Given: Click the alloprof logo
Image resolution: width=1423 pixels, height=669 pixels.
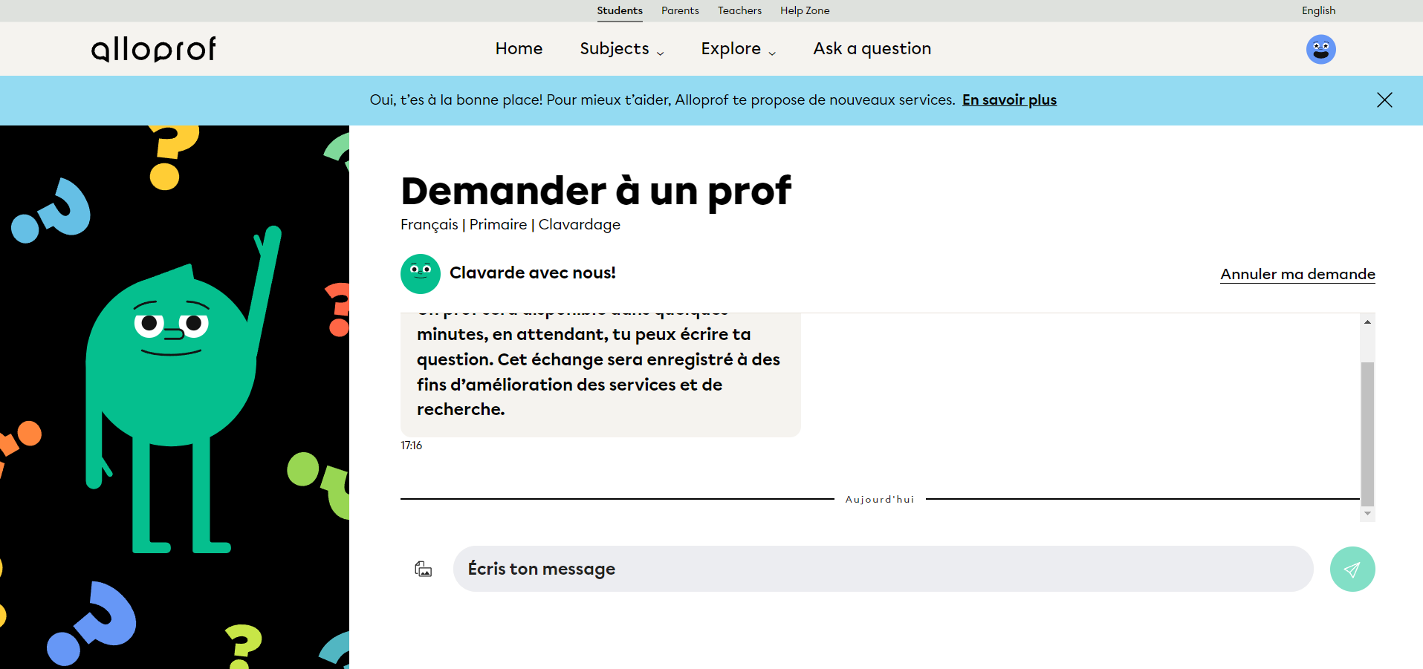Looking at the screenshot, I should tap(154, 49).
